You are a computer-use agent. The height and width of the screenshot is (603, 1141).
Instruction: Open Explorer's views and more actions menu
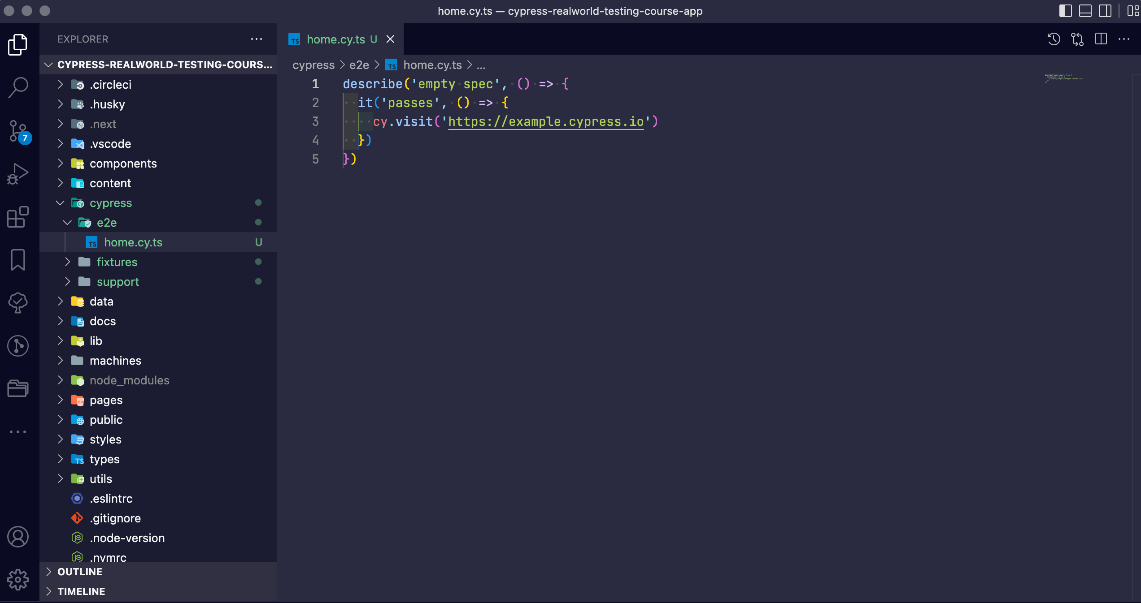point(257,39)
